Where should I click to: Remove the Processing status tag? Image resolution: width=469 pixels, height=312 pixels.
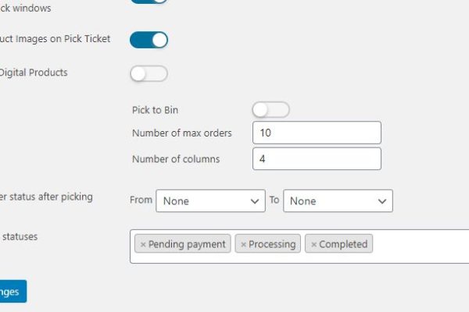[x=243, y=244]
